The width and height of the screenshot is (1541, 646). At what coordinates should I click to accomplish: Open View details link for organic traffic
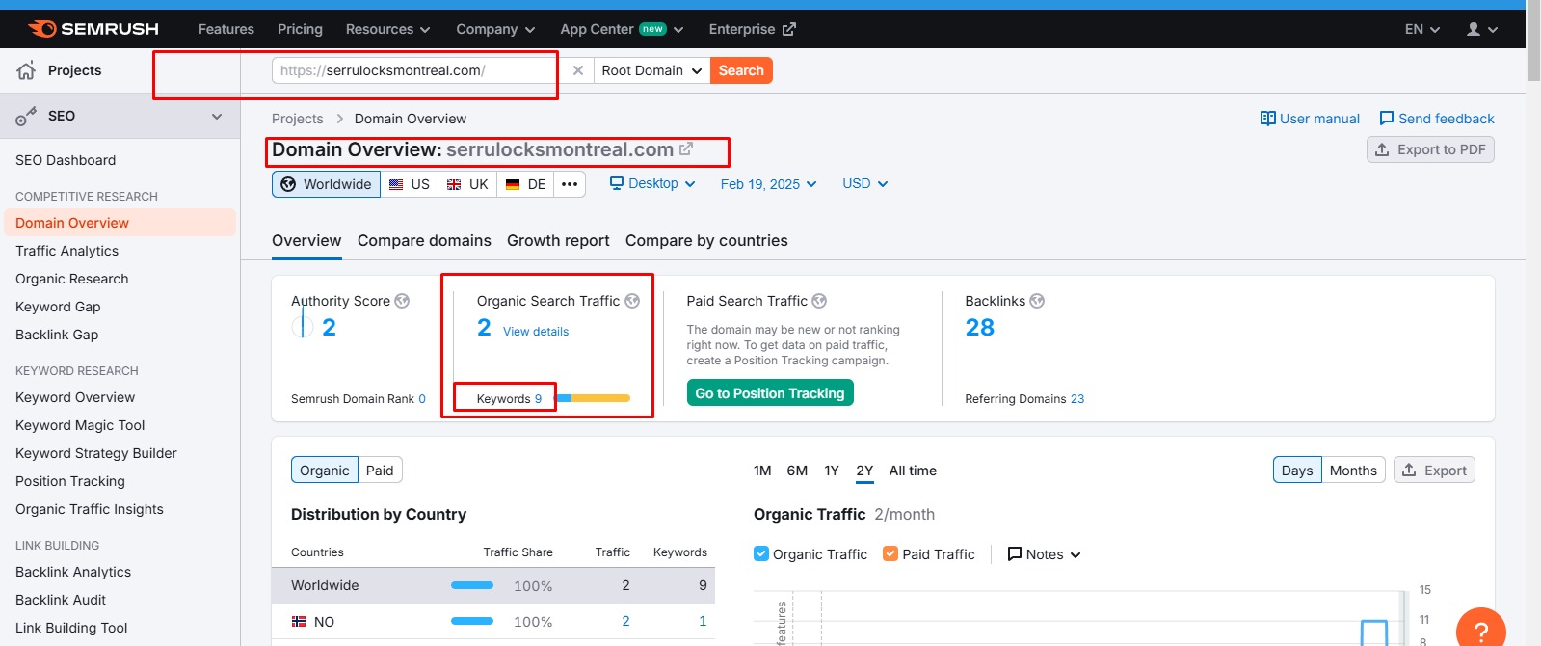[x=536, y=332]
